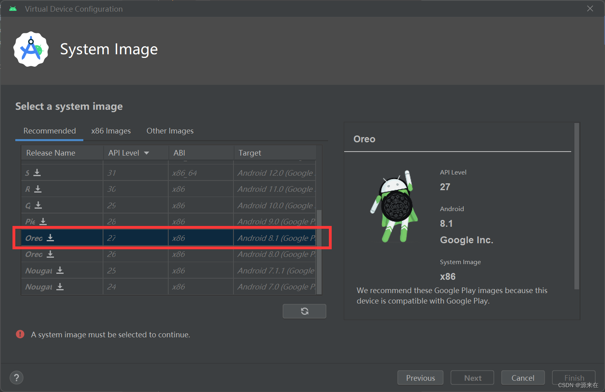Click API level 28 cell
The image size is (605, 392).
pos(136,222)
